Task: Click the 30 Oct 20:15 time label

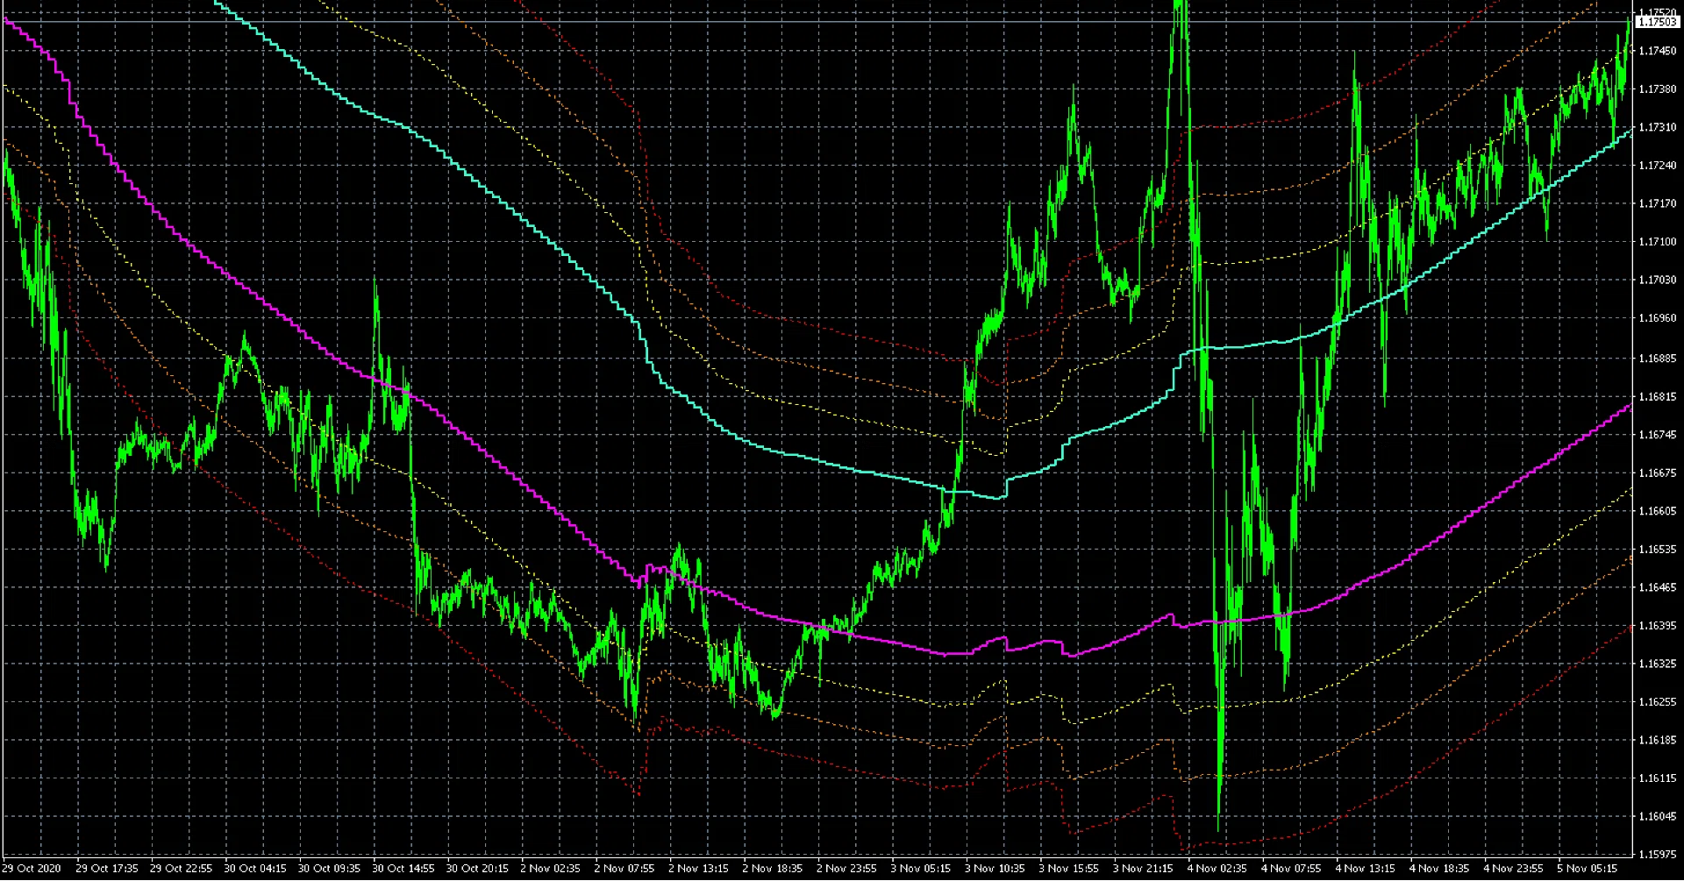Action: (477, 869)
